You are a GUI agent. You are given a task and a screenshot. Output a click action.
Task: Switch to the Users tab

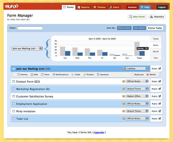(x=114, y=7)
